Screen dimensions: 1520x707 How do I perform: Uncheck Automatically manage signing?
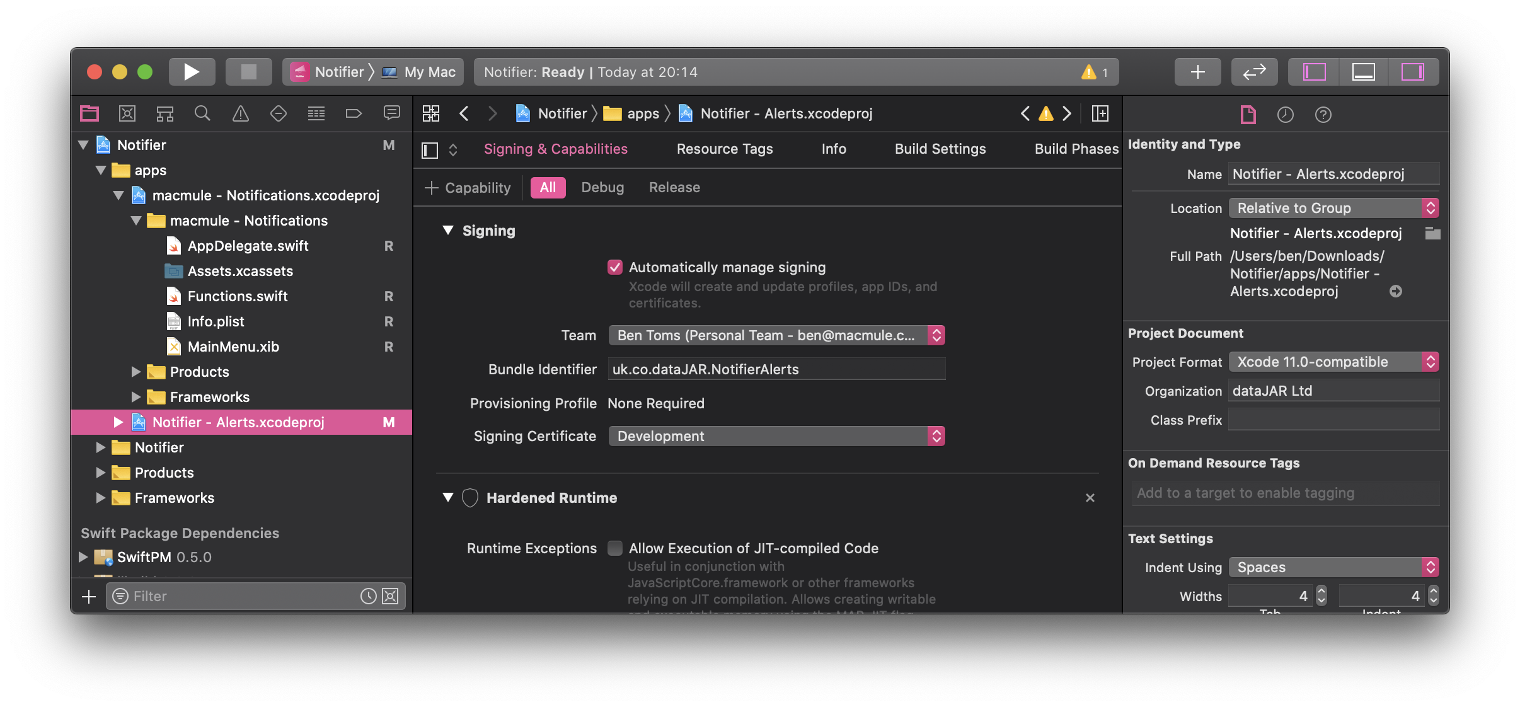click(615, 267)
